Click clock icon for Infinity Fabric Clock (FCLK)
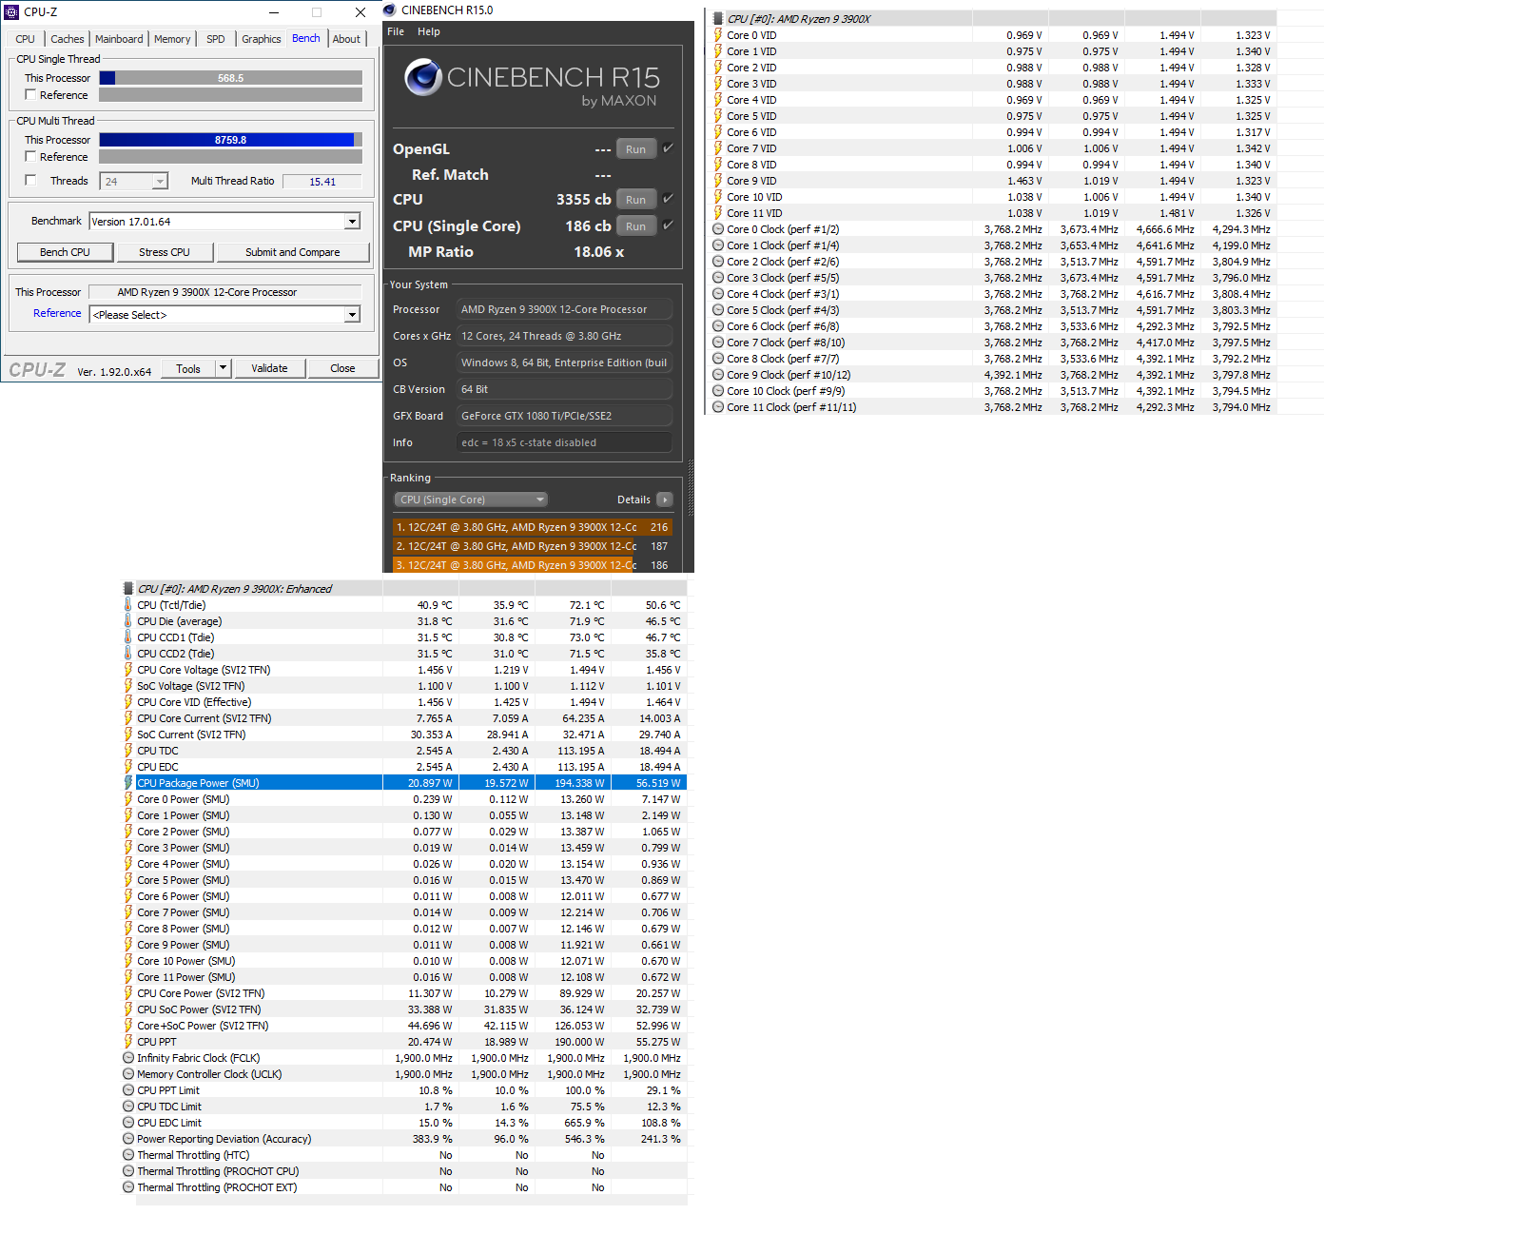This screenshot has height=1254, width=1539. [x=128, y=1057]
